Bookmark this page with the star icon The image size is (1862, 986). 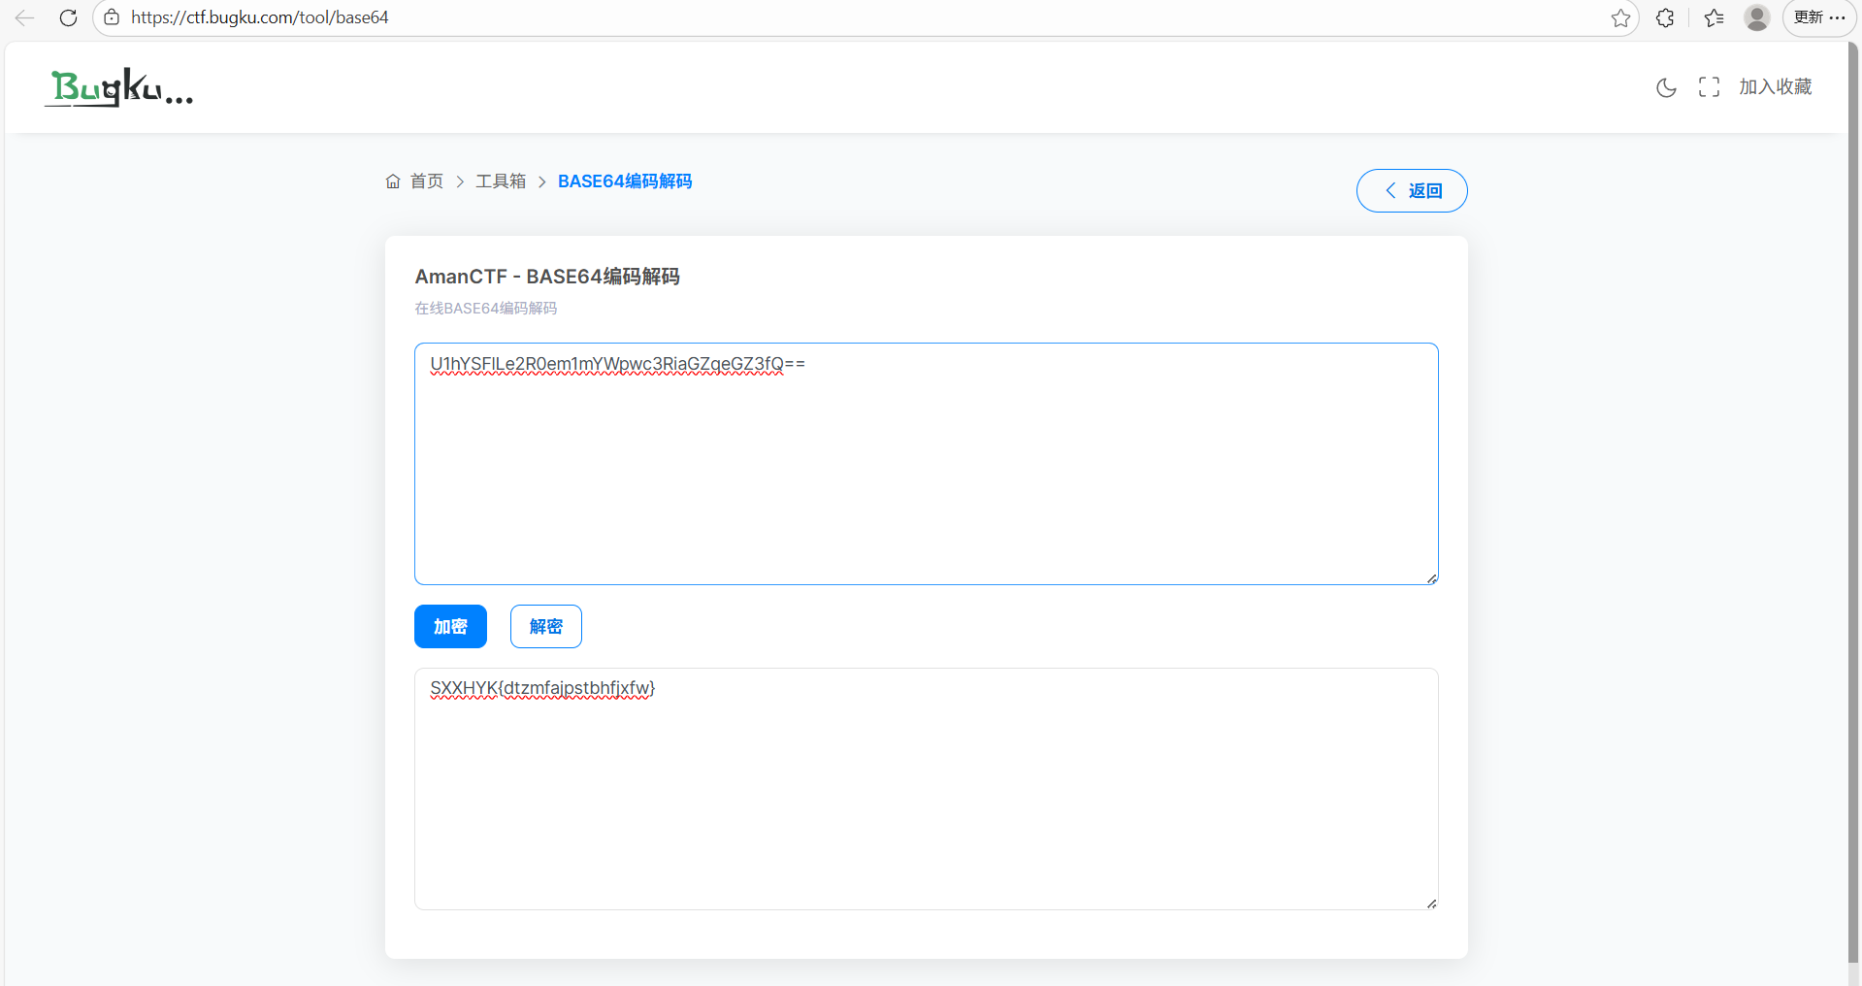(x=1620, y=17)
